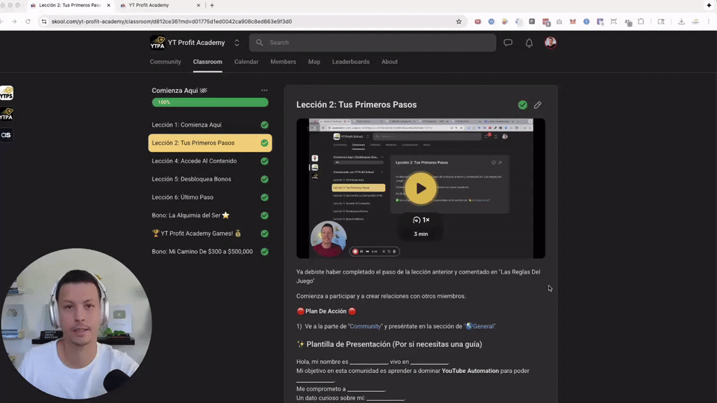
Task: Click the search magnifier icon
Action: click(259, 43)
